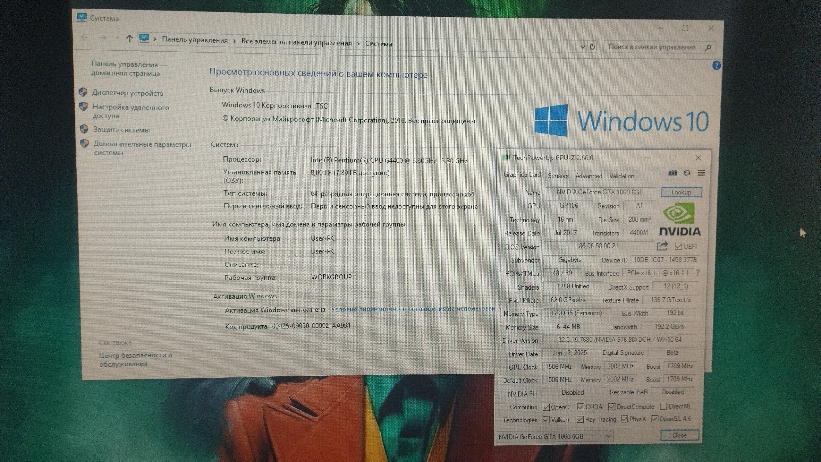
Task: Open Панель управления домашняя страница link
Action: [x=128, y=69]
